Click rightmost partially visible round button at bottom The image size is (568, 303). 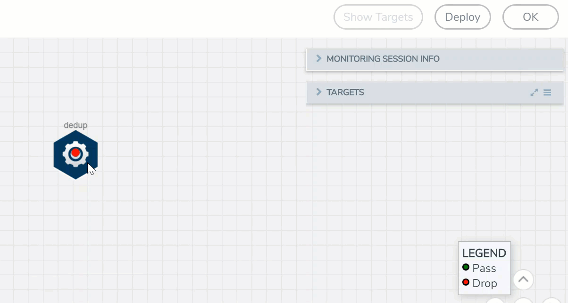click(551, 301)
